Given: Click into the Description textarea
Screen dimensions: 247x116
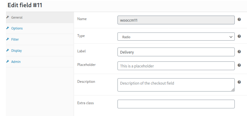Looking at the screenshot, I should [176, 85].
